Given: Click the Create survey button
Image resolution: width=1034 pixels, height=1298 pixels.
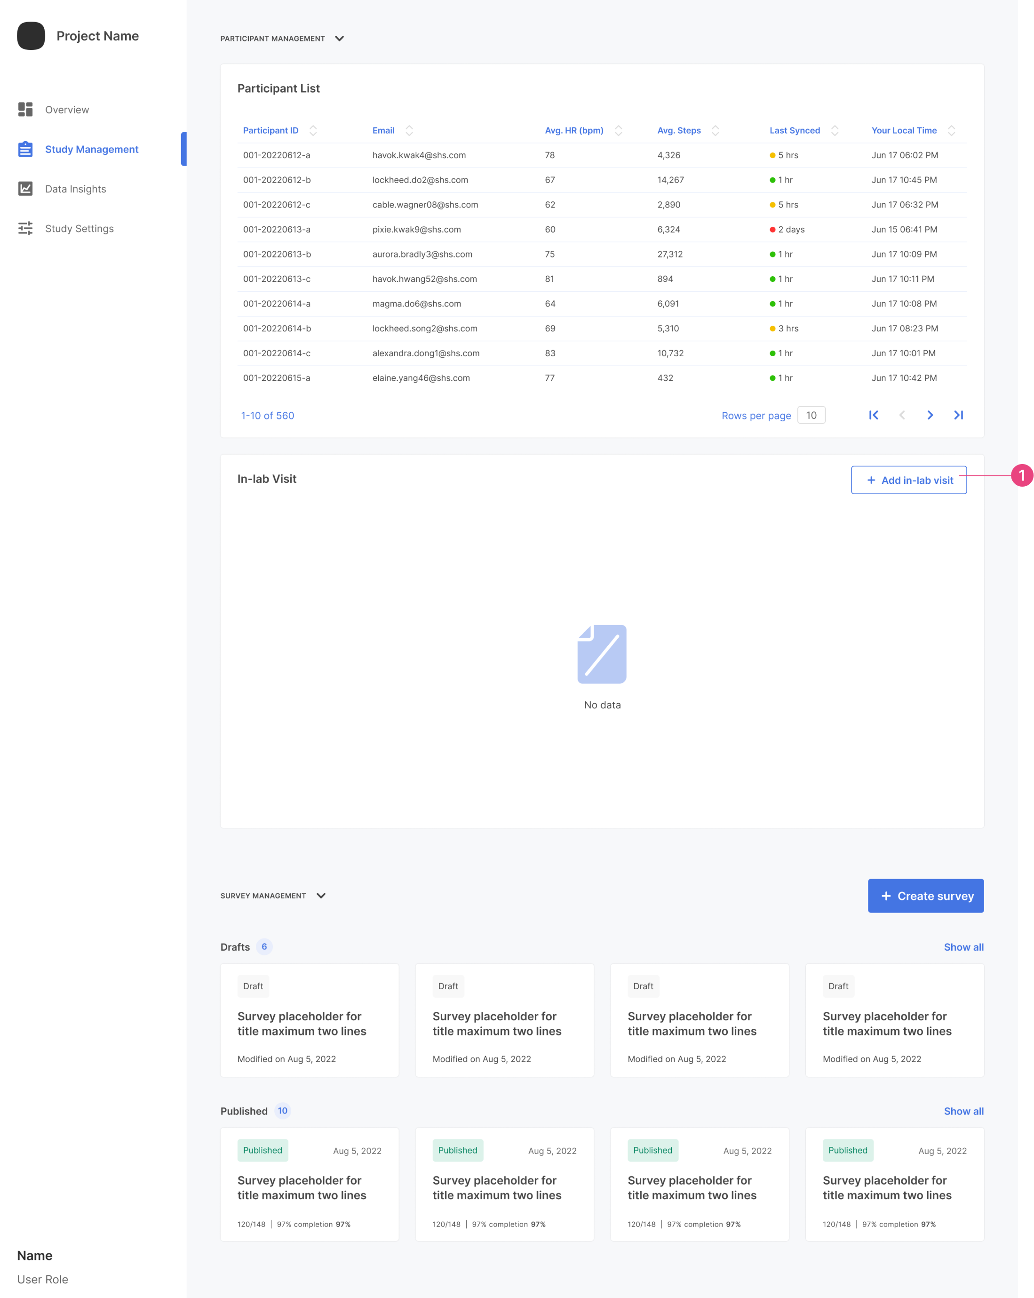Looking at the screenshot, I should [x=925, y=896].
